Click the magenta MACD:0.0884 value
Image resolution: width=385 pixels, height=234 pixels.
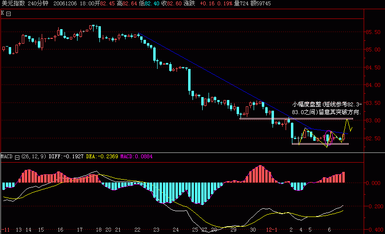tap(136, 157)
